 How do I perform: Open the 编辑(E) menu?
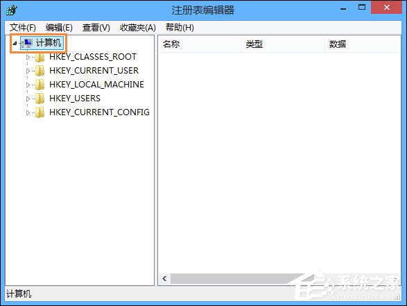click(59, 28)
